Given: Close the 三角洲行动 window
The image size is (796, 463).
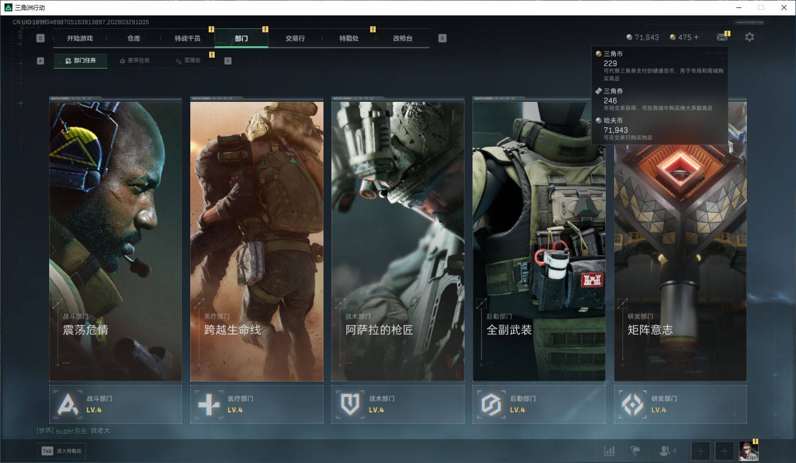Looking at the screenshot, I should click(x=784, y=7).
